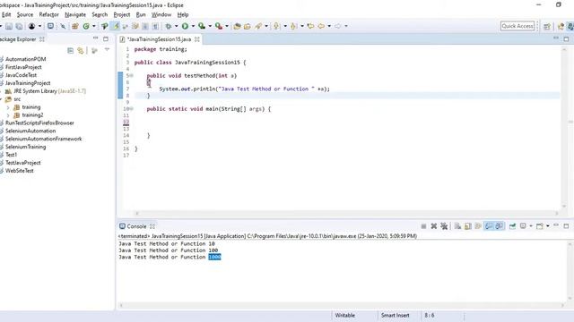Toggle Word Wrap in Console toolbar
574x322 pixels.
pos(478,226)
